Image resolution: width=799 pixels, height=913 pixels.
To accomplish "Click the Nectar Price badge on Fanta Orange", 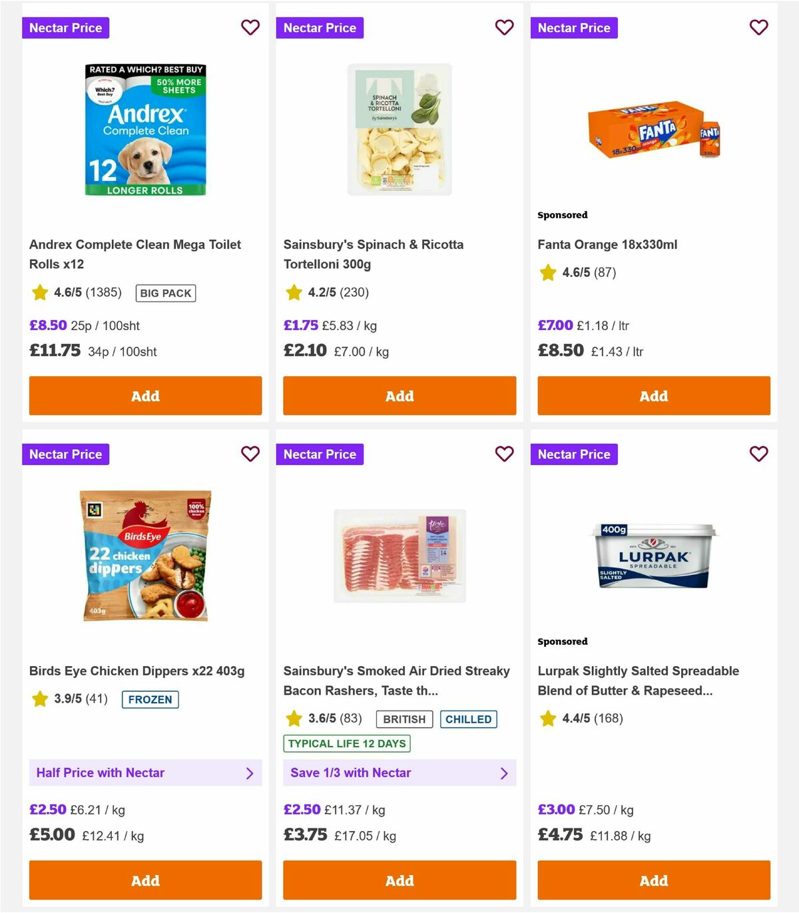I will coord(574,27).
